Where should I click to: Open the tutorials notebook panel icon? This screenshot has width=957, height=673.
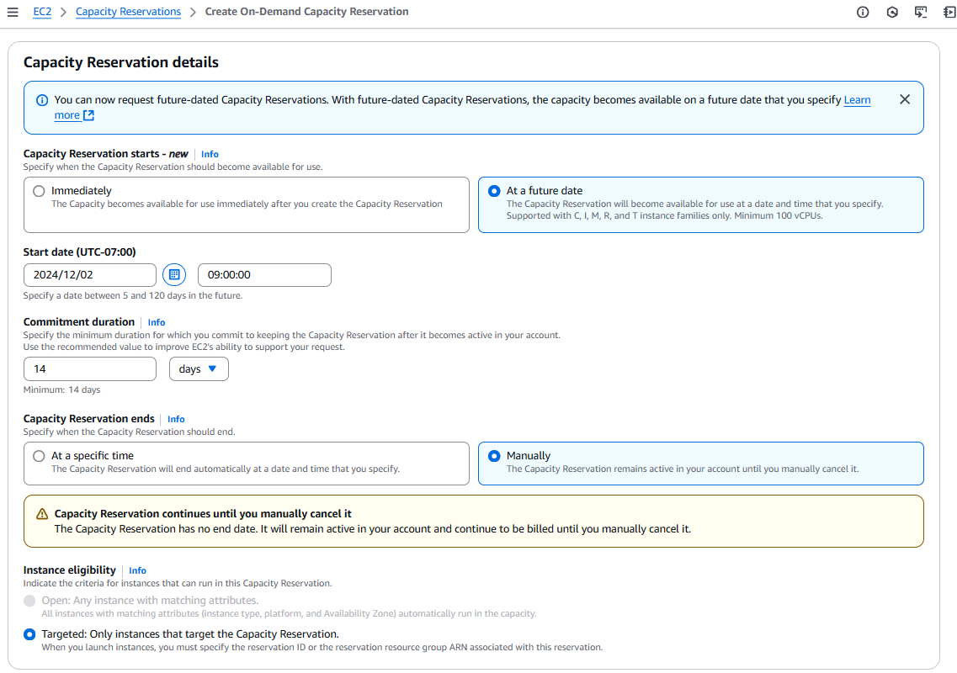[x=949, y=13]
